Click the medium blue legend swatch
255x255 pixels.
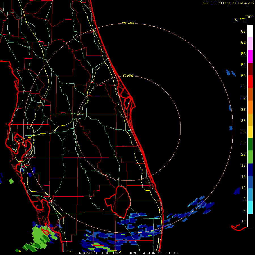pos(250,182)
